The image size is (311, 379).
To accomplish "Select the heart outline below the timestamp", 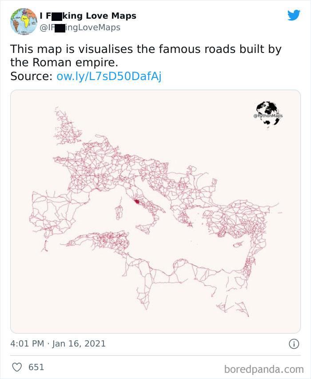I will [17, 366].
